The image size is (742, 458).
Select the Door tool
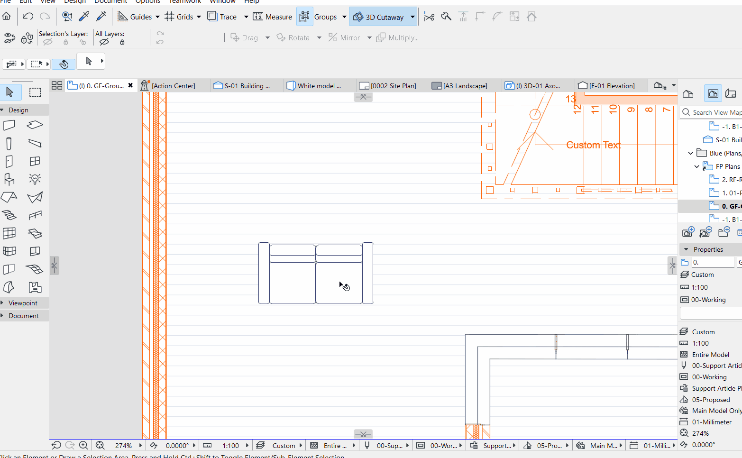[9, 161]
